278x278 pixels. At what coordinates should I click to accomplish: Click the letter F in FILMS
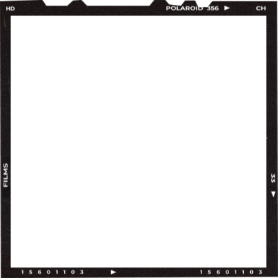point(6,185)
